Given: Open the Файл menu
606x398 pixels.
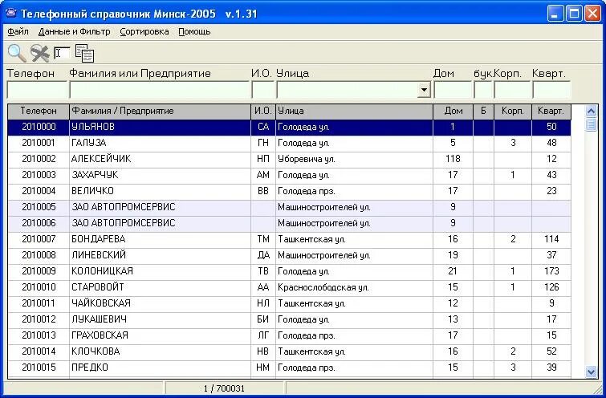Looking at the screenshot, I should (18, 31).
